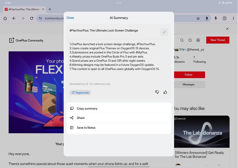The image size is (238, 168).
Task: Go to the browser home page
Action: pyautogui.click(x=5, y=18)
